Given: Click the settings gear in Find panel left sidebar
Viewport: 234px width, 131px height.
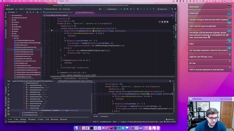Looking at the screenshot, I should pos(8,95).
